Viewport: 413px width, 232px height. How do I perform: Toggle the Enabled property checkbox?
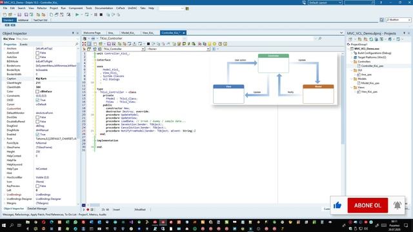point(37,135)
